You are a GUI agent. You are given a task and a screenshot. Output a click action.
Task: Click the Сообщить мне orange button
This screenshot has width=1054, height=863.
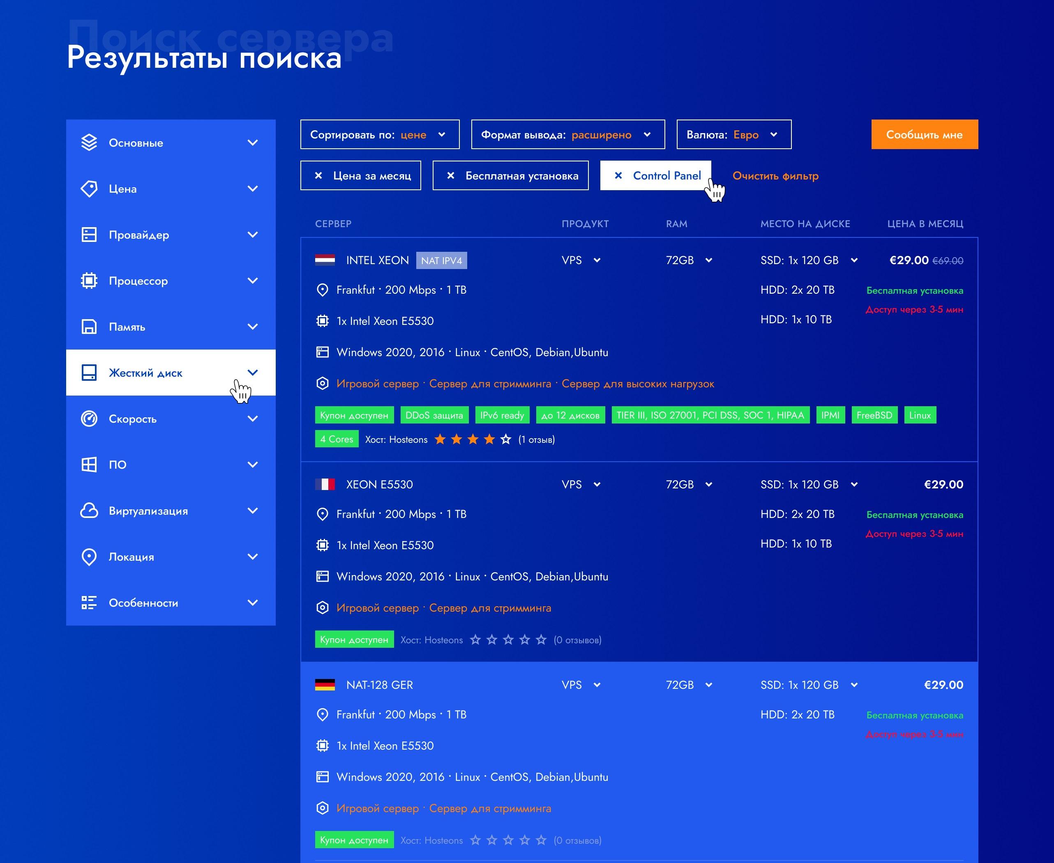point(925,134)
